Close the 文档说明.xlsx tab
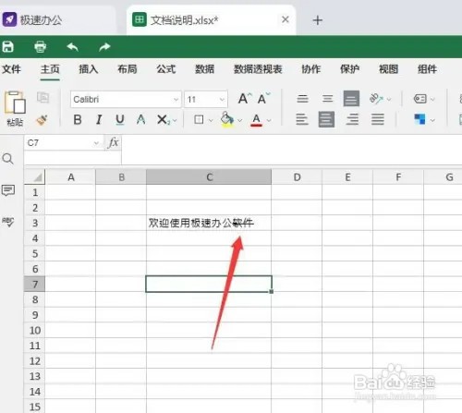 tap(286, 19)
